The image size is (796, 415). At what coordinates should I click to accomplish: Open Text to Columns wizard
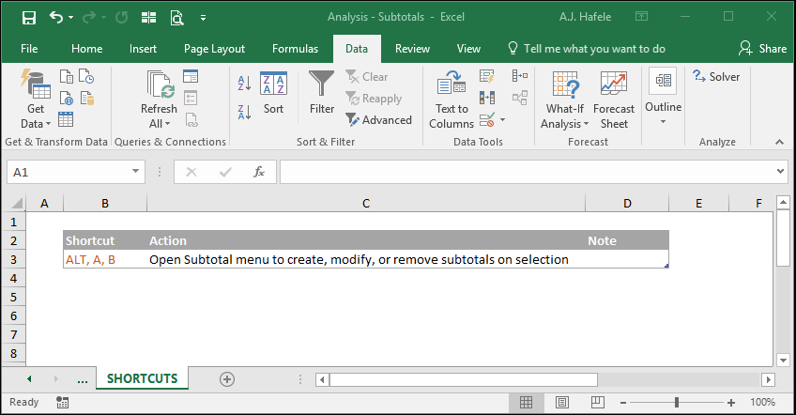click(452, 100)
